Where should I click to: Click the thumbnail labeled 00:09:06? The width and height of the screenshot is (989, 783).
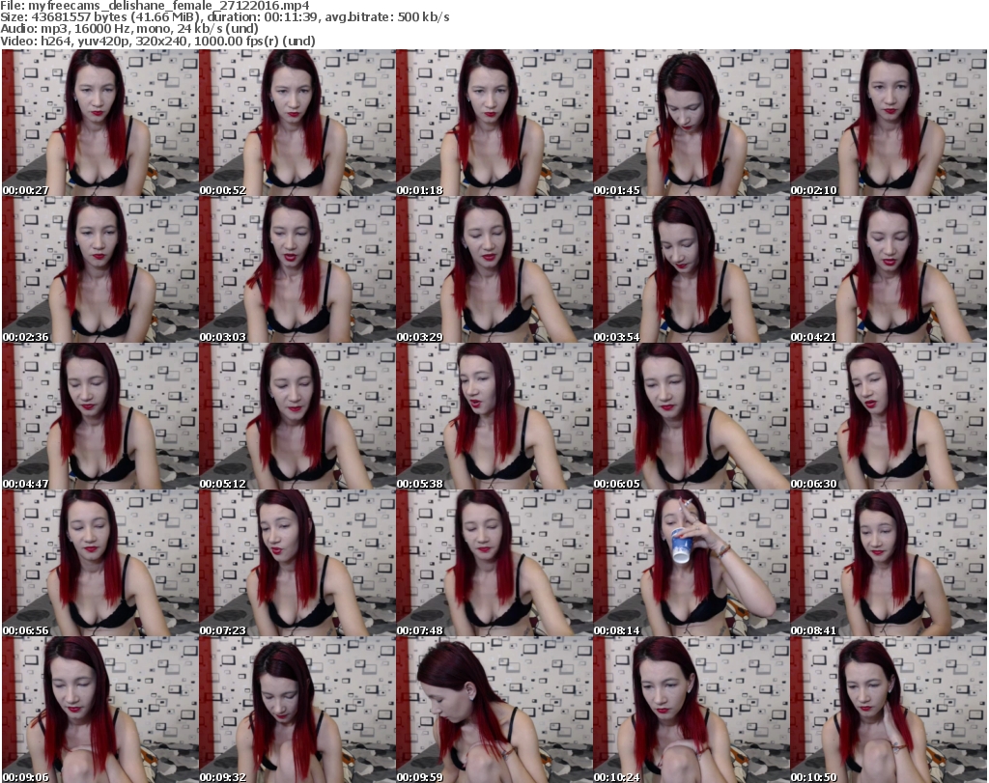point(99,710)
